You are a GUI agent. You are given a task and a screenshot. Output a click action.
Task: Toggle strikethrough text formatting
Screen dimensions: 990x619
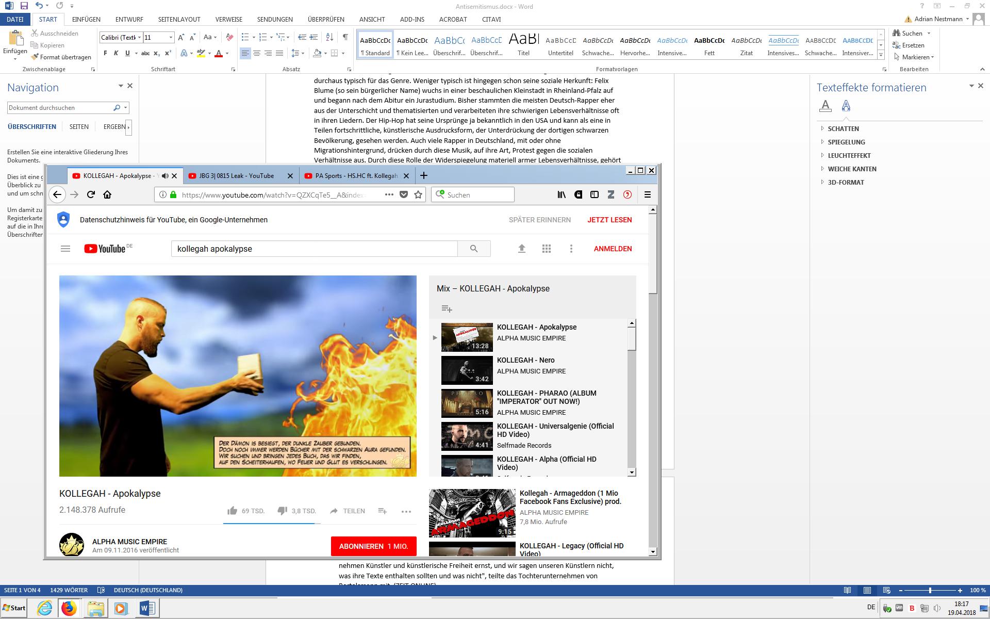tap(145, 53)
